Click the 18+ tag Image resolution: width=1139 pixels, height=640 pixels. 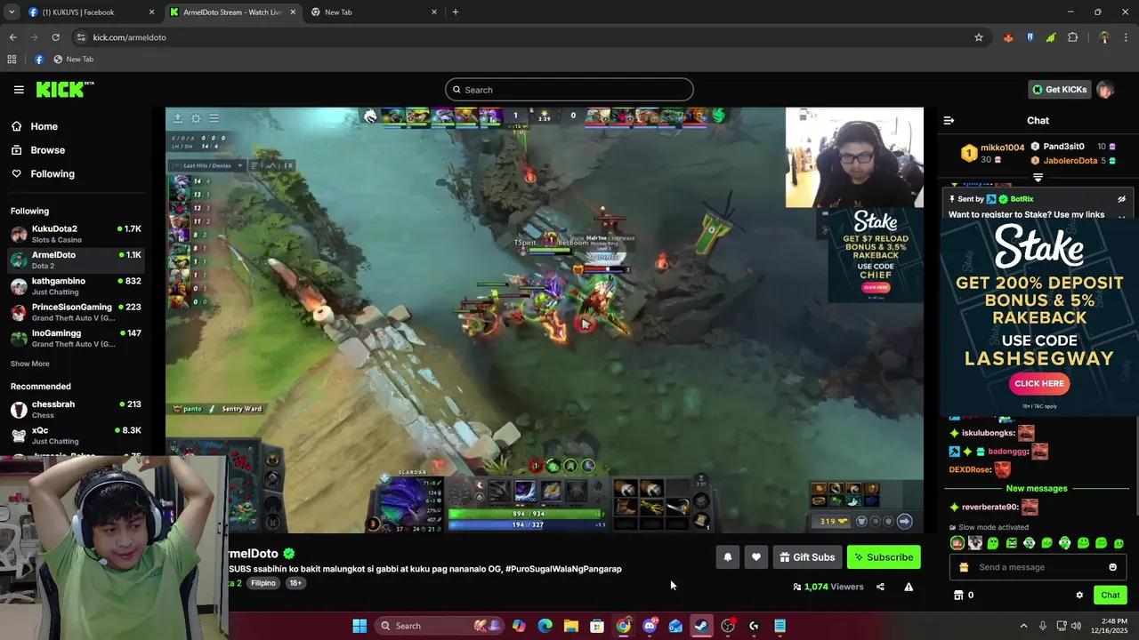coord(295,583)
